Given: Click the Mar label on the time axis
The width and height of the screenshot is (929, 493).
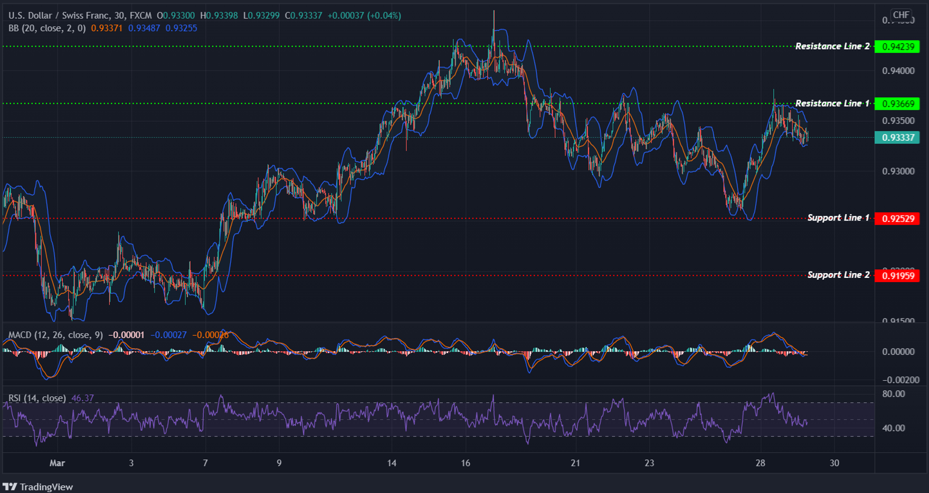Looking at the screenshot, I should [x=58, y=462].
